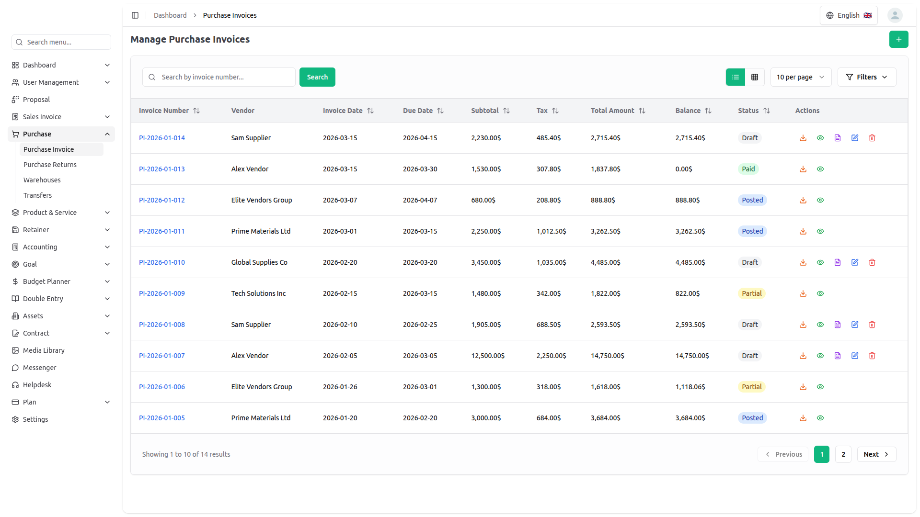Download invoice PI-2026-01-014
Viewport: 920px width, 517px height.
click(x=803, y=138)
